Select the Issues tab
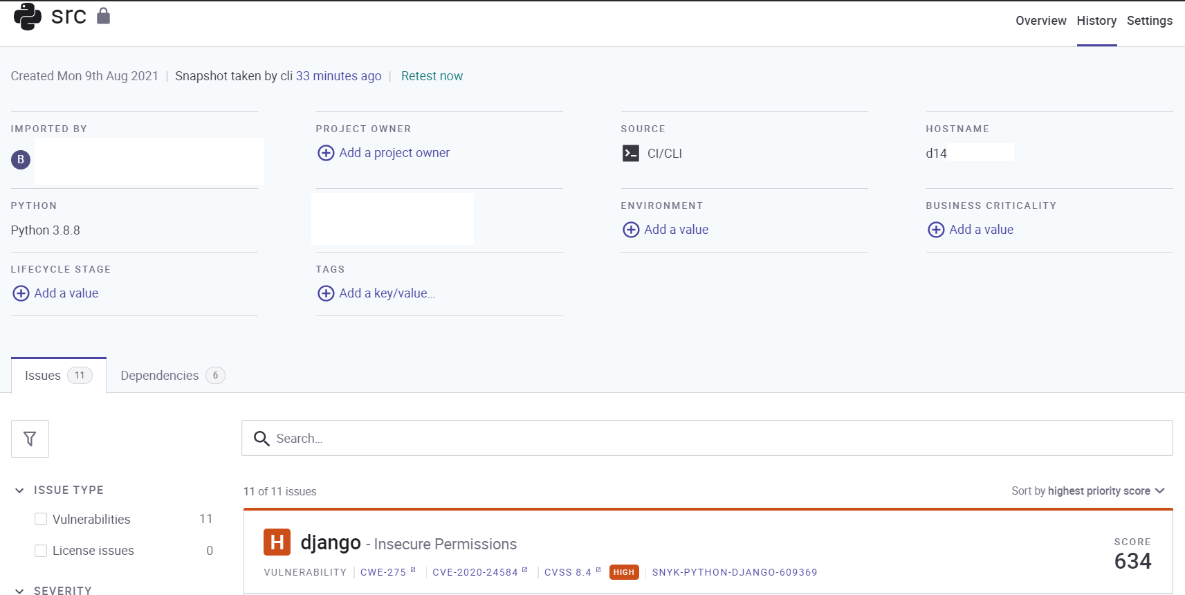Screen dimensions: 1185x595 coord(59,376)
